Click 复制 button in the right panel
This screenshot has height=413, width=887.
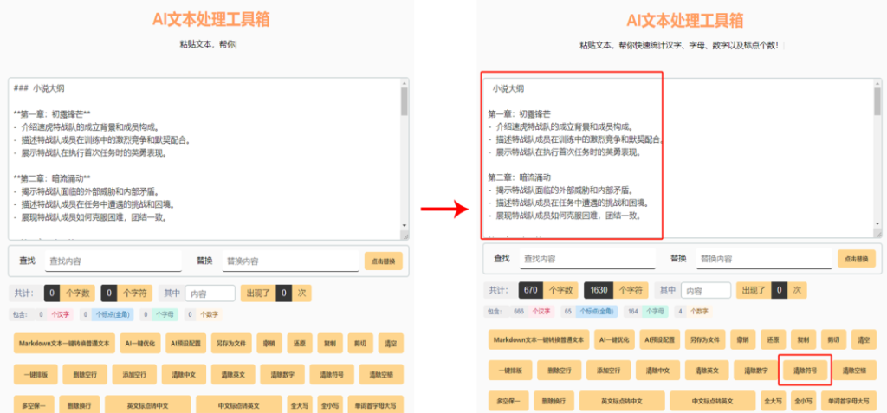point(803,340)
